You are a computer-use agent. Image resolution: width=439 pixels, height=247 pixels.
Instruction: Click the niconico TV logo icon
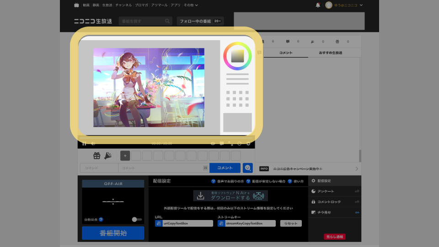[x=76, y=5]
